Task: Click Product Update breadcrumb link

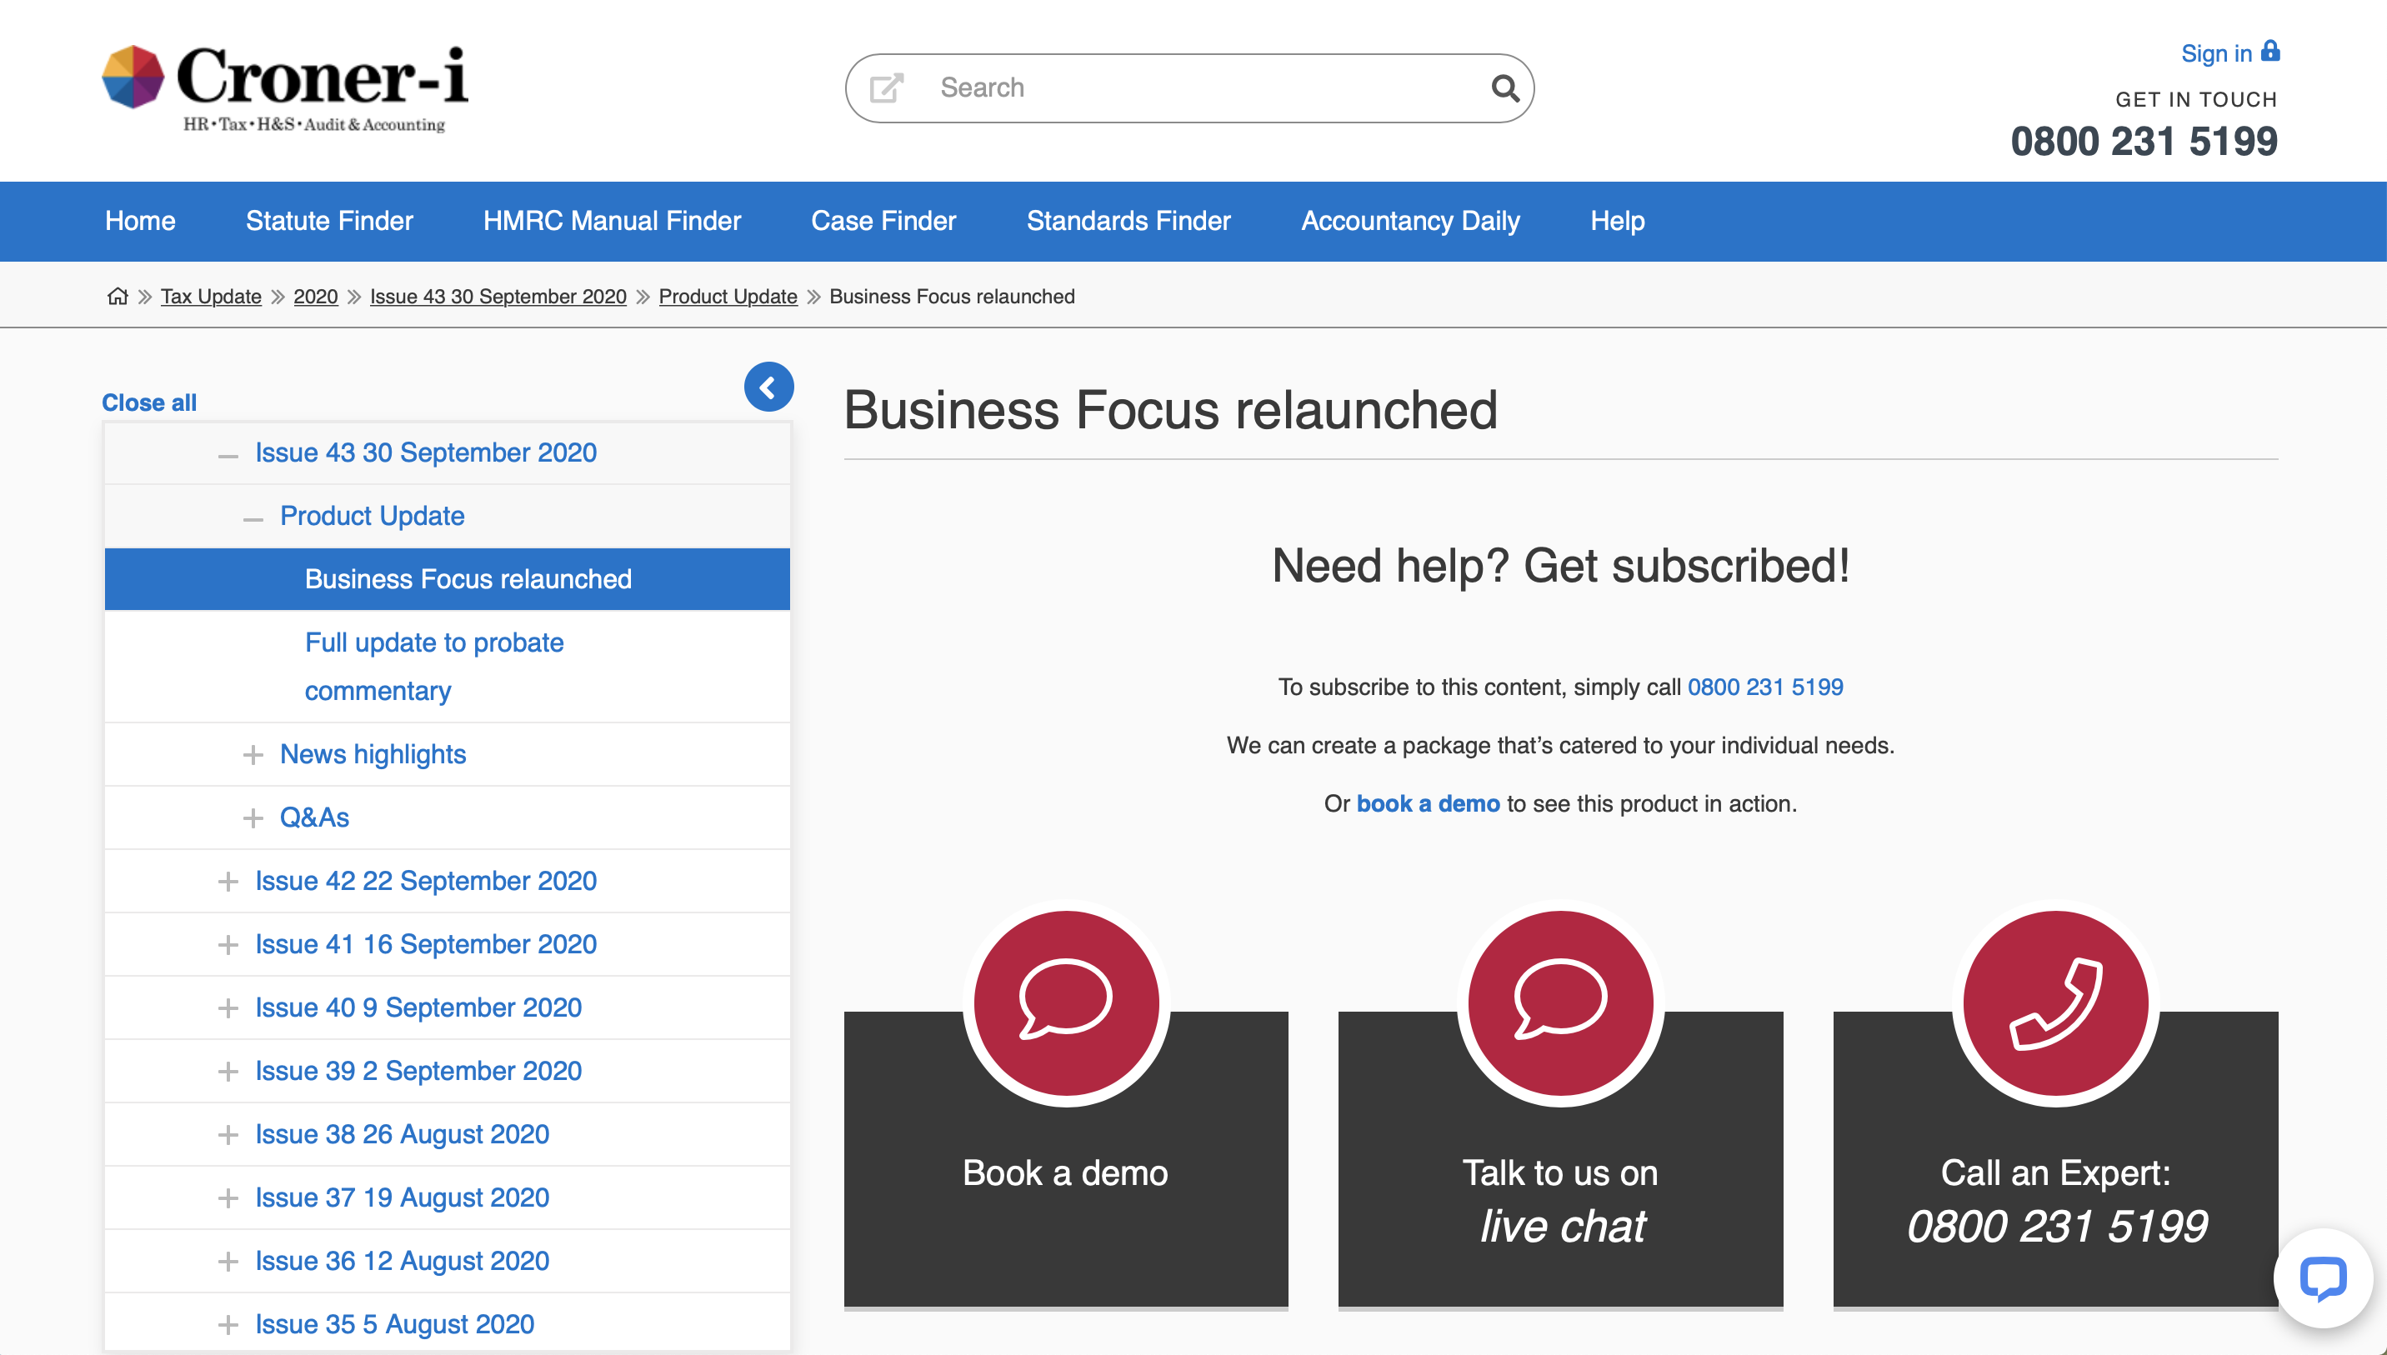Action: tap(728, 296)
